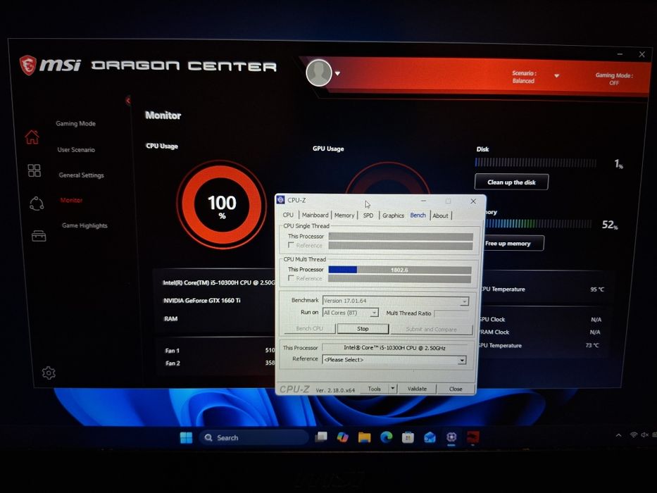657x493 pixels.
Task: Open the Windows Start menu
Action: pyautogui.click(x=186, y=437)
